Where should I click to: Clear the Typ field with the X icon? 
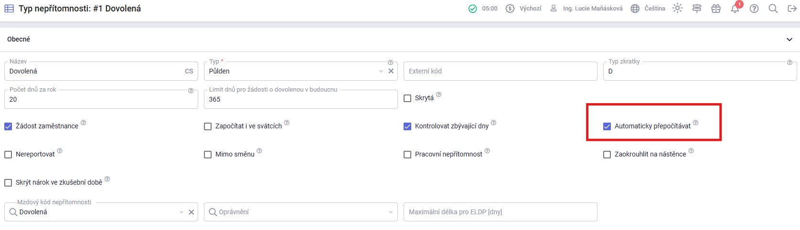click(x=391, y=71)
